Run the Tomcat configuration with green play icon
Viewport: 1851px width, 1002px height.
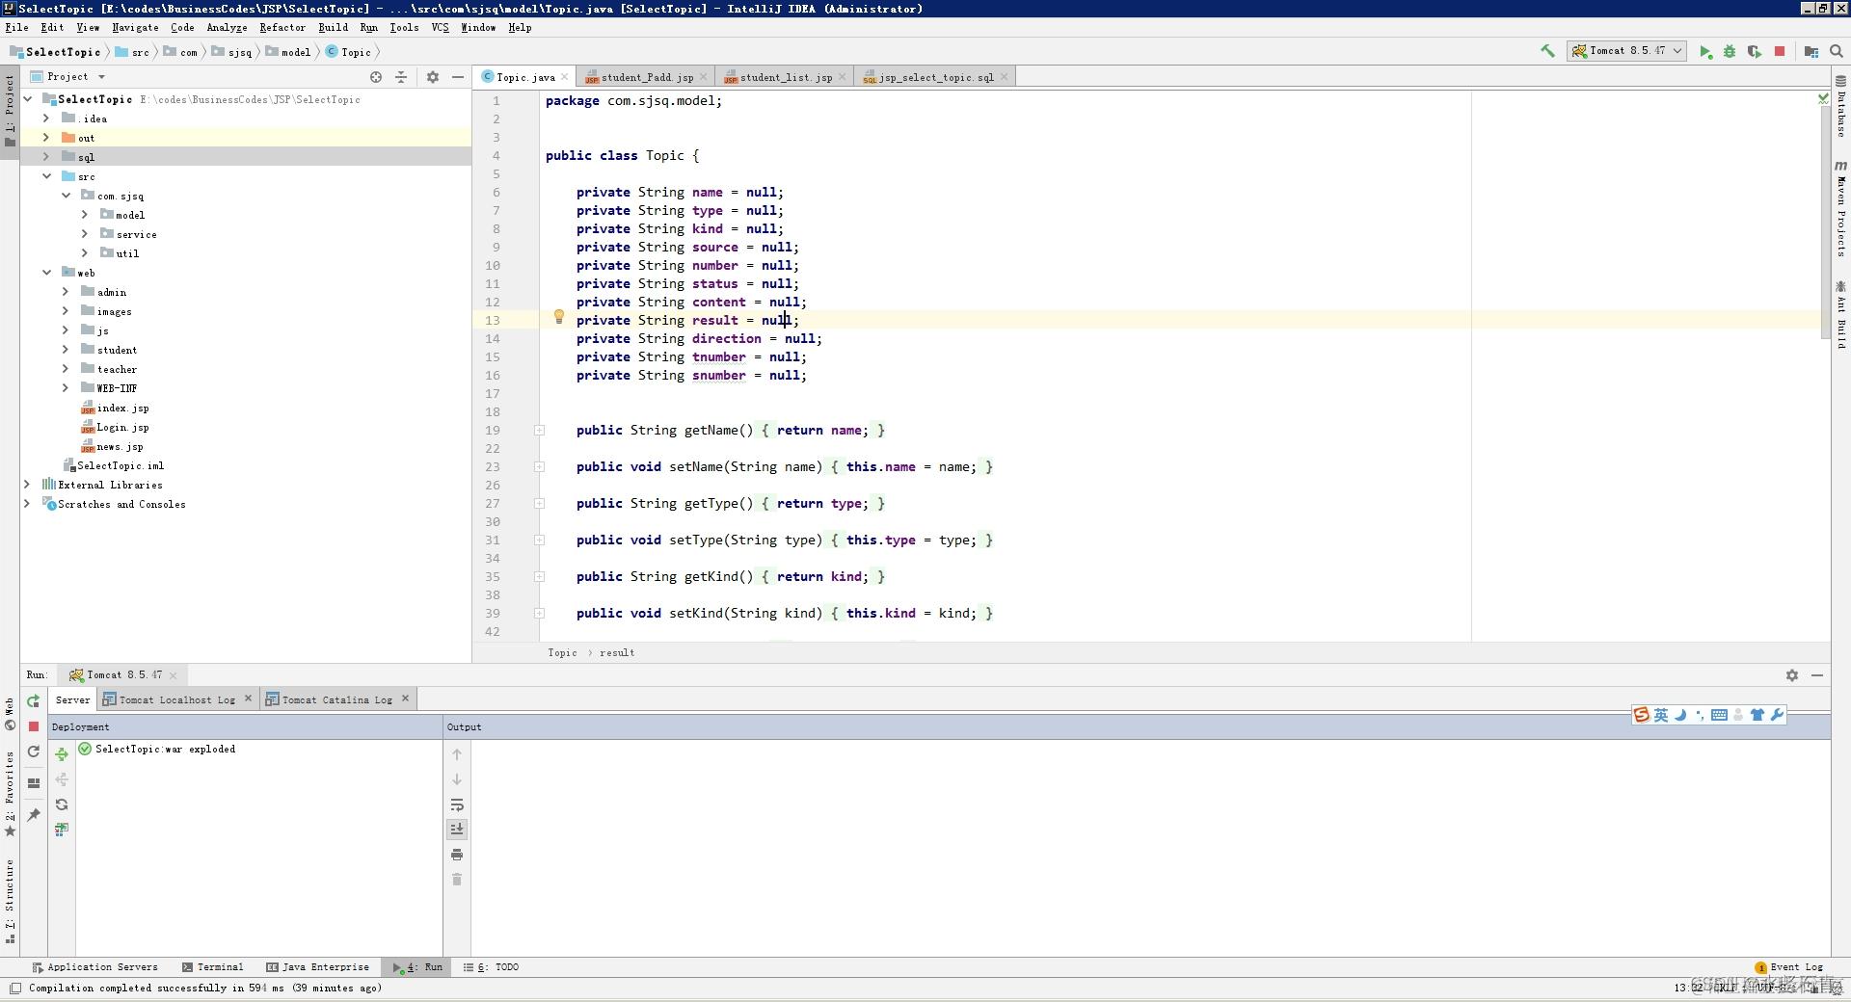coord(1705,51)
